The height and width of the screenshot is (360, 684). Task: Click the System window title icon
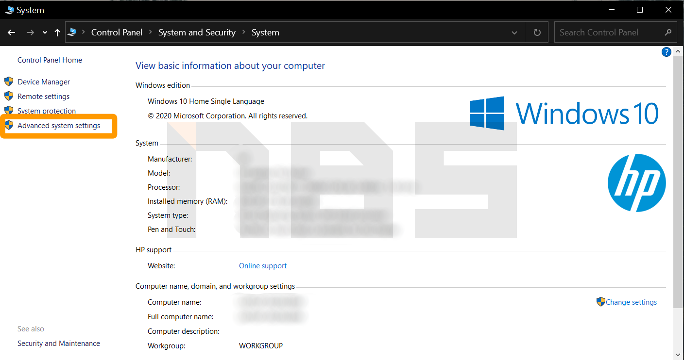9,10
